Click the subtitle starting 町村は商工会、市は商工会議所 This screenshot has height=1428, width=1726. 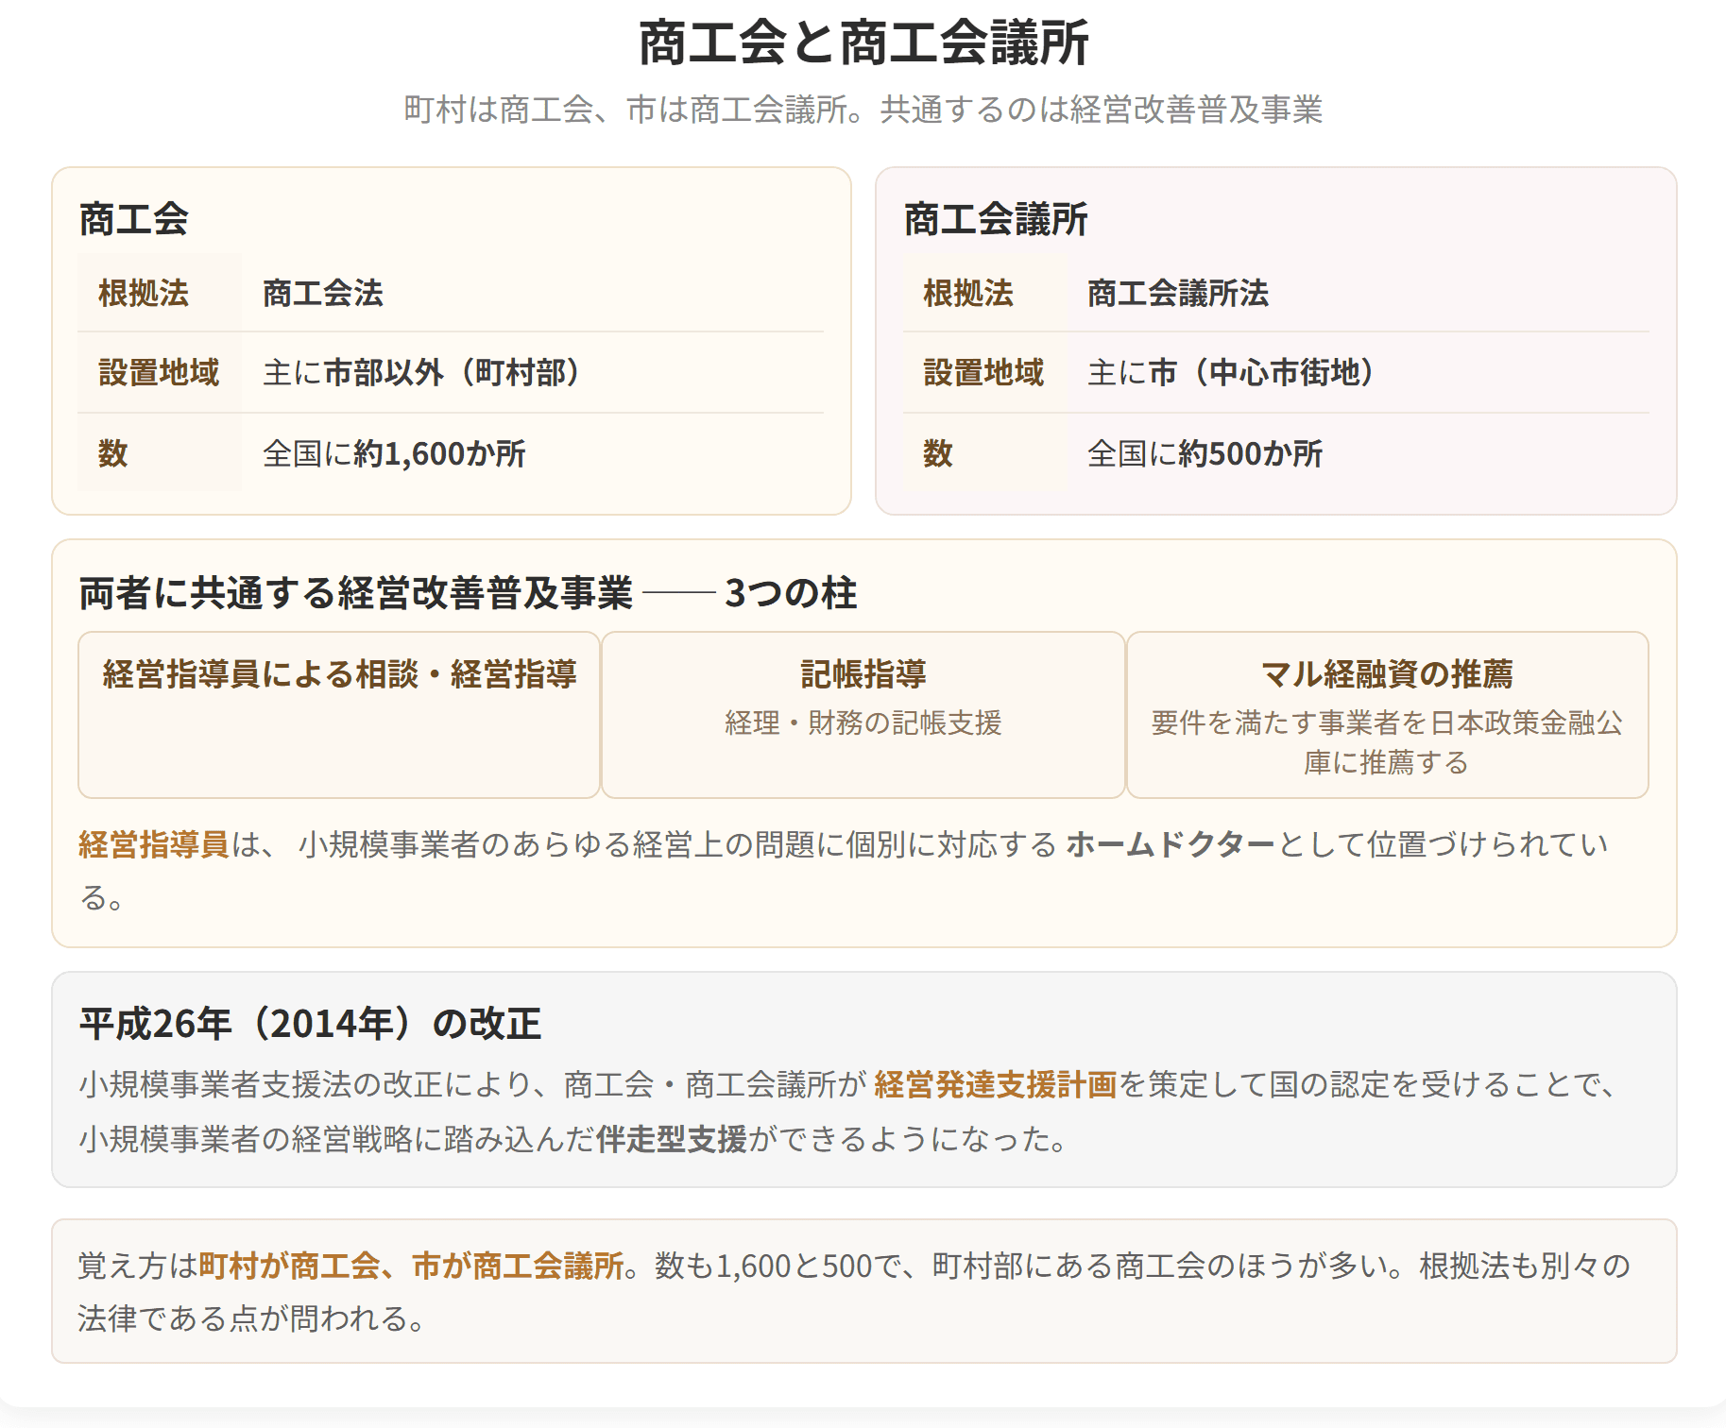pos(863,110)
